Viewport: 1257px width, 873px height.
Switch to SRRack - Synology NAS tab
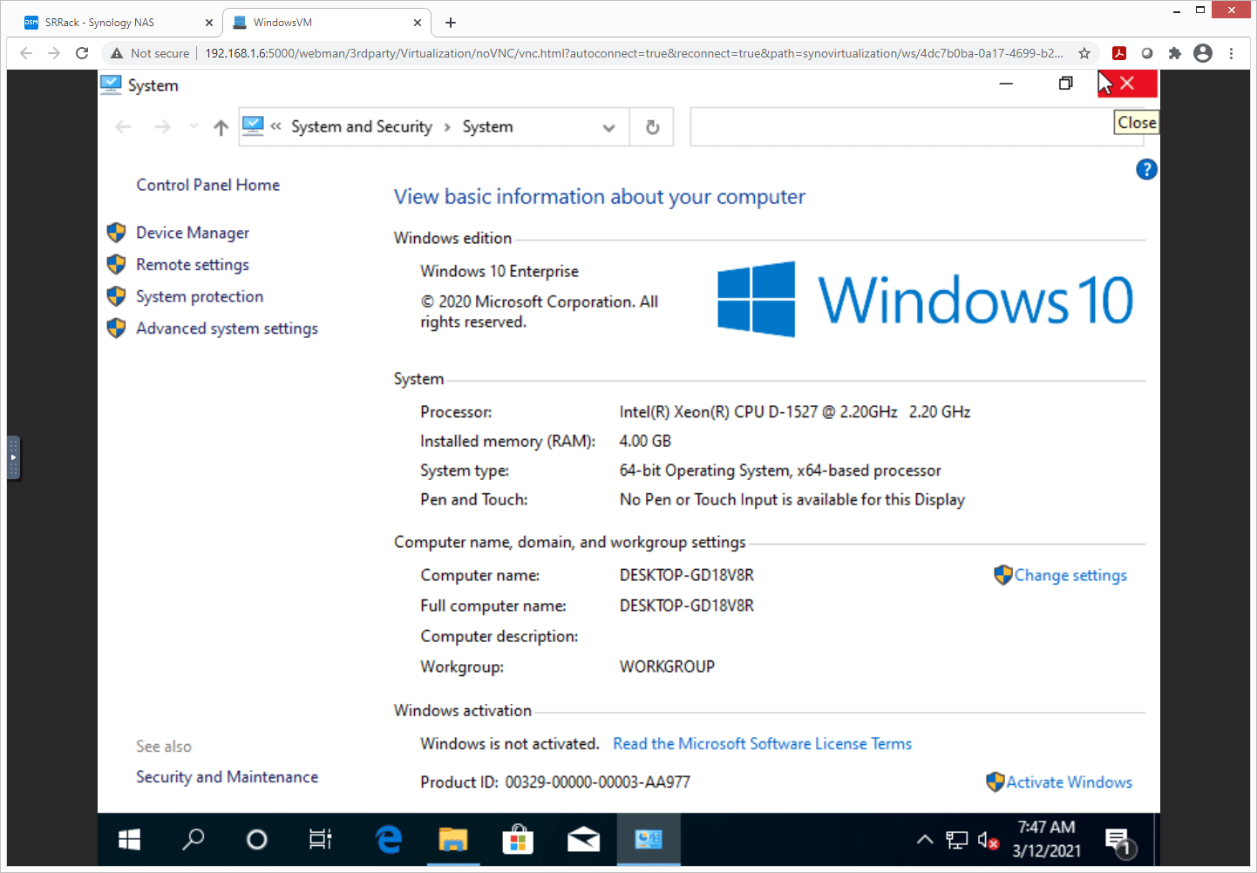(118, 23)
